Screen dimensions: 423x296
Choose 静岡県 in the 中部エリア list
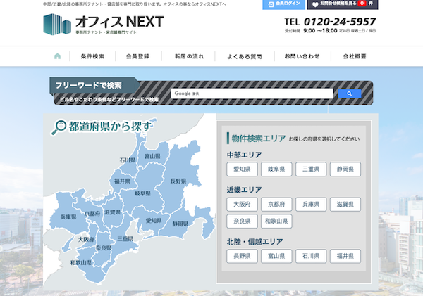click(345, 169)
